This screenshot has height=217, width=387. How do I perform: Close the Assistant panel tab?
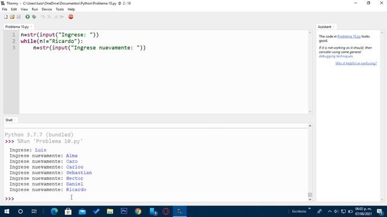pyautogui.click(x=334, y=27)
